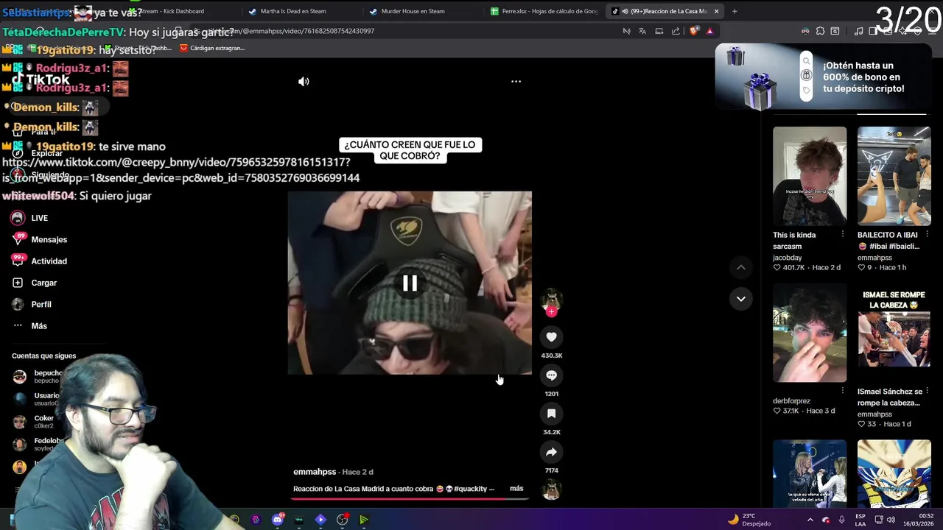Open the ESP LAA language switcher
This screenshot has width=943, height=530.
coord(860,520)
